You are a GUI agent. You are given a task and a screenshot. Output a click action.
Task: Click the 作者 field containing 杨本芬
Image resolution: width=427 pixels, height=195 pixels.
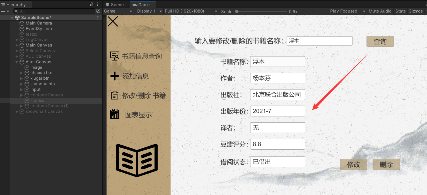(278, 78)
